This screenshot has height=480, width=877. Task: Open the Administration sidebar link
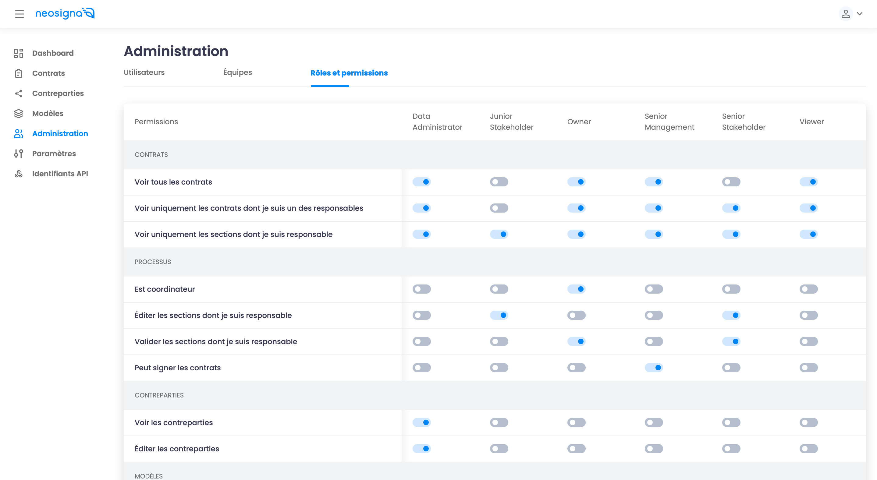[60, 133]
